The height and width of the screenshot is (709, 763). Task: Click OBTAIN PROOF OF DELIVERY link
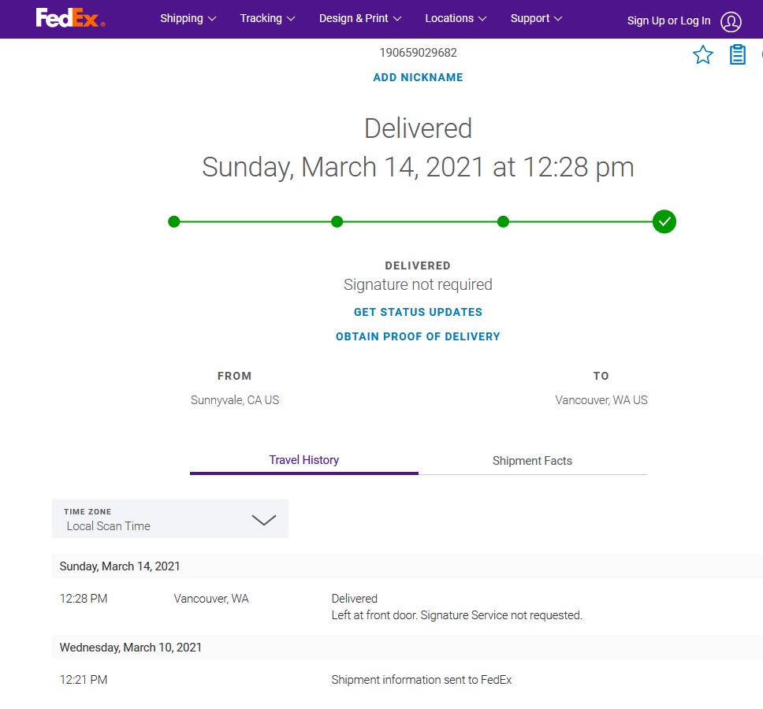tap(418, 336)
